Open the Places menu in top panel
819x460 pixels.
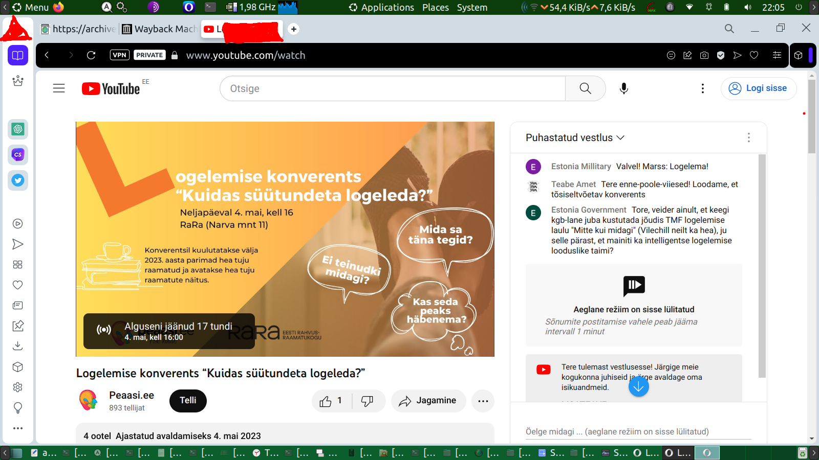coord(436,7)
